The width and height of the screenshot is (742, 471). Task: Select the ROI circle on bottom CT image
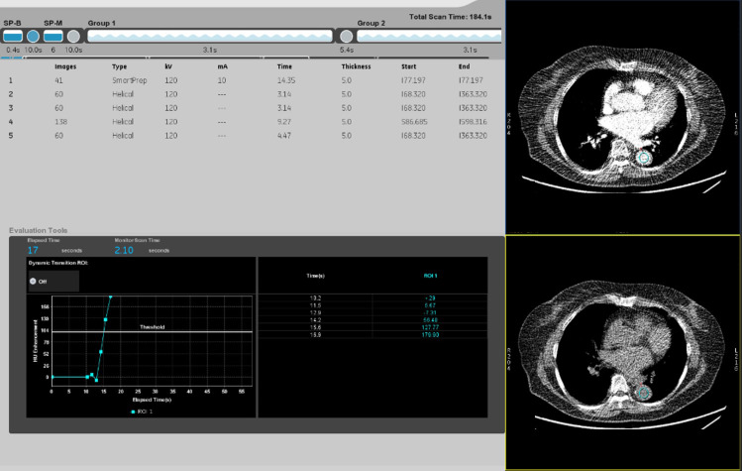pos(643,394)
